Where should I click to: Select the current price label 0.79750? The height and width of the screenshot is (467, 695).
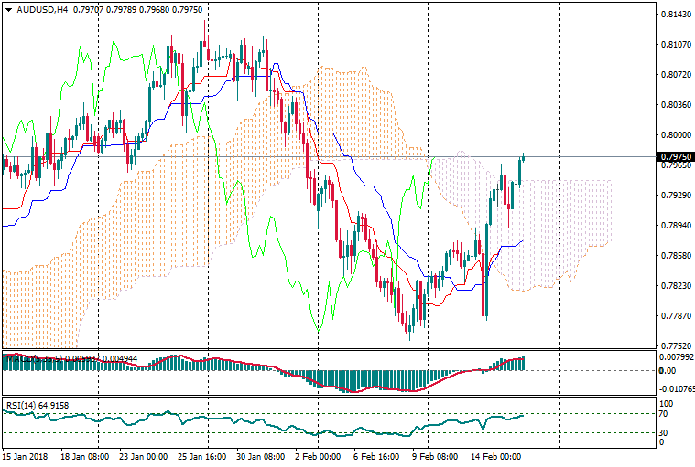[675, 157]
